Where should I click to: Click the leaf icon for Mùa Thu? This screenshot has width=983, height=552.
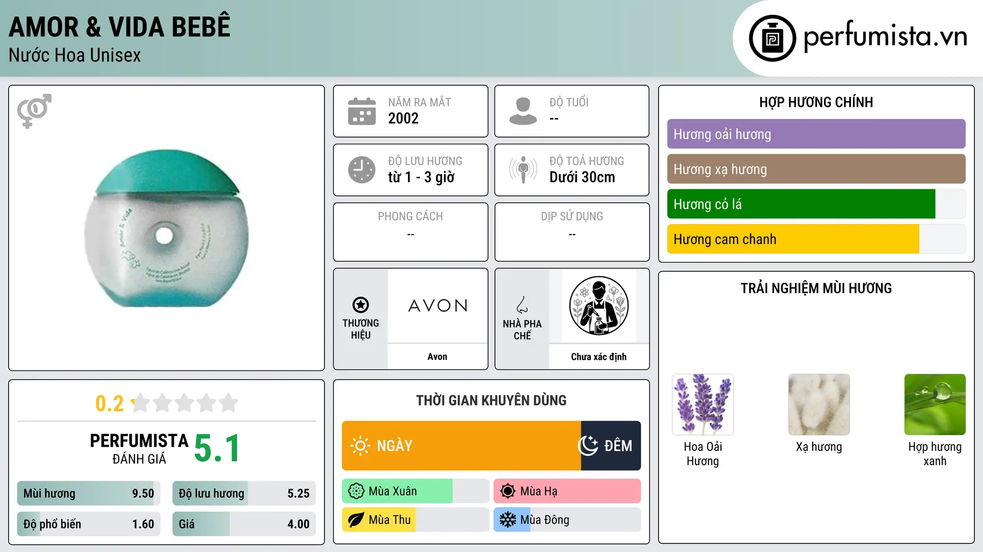(x=356, y=520)
